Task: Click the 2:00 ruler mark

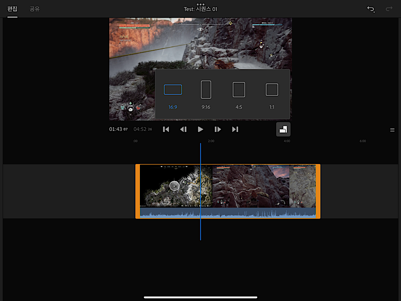Action: (211, 141)
